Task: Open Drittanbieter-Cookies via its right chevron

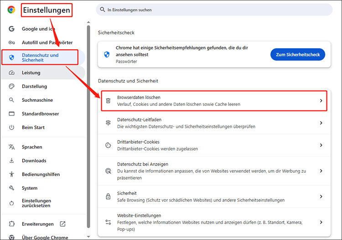Action: (x=321, y=145)
